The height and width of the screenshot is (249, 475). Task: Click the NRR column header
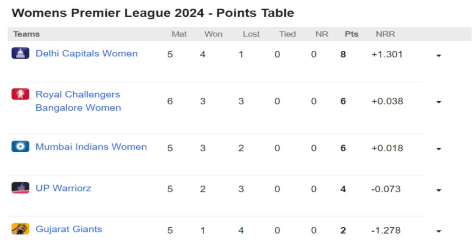tap(385, 34)
